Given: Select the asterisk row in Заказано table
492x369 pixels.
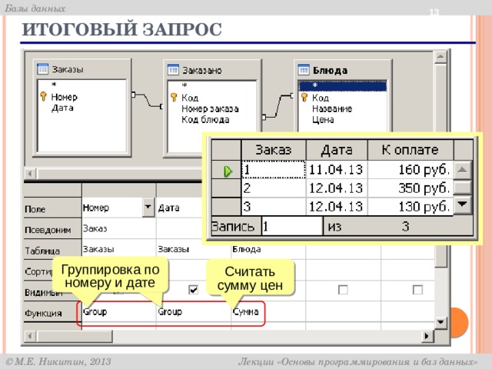Looking at the screenshot, I should click(x=212, y=85).
